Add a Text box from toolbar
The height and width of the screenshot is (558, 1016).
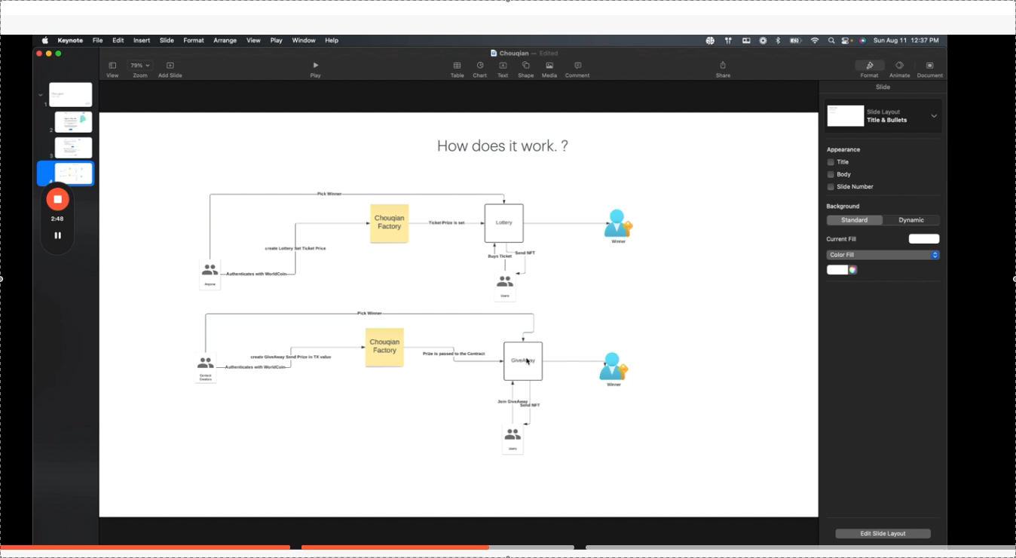coord(503,69)
